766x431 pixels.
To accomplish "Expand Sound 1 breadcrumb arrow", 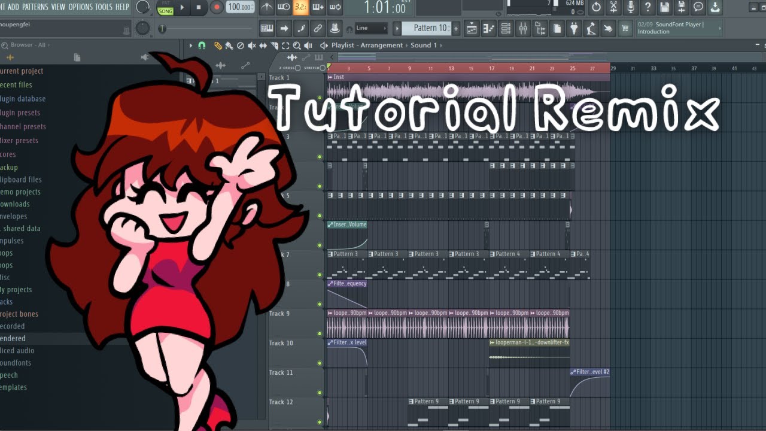I will [x=442, y=45].
